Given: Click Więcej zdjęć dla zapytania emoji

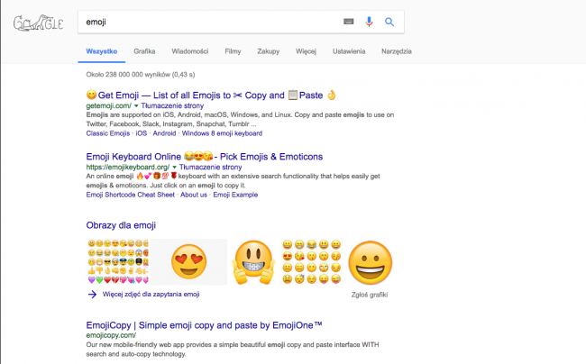Looking at the screenshot, I should [151, 295].
